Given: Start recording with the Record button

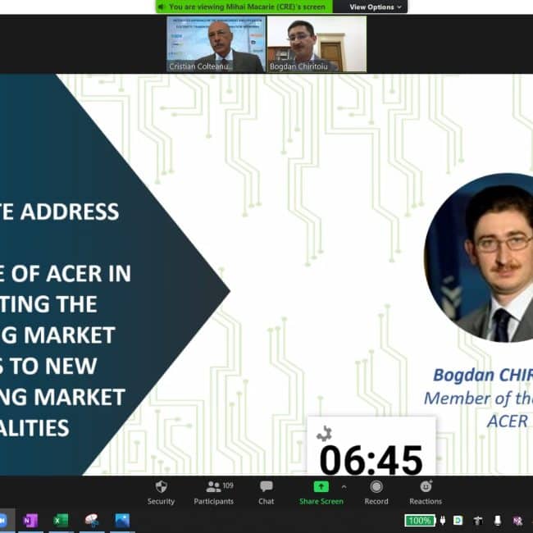Looking at the screenshot, I should [x=376, y=493].
